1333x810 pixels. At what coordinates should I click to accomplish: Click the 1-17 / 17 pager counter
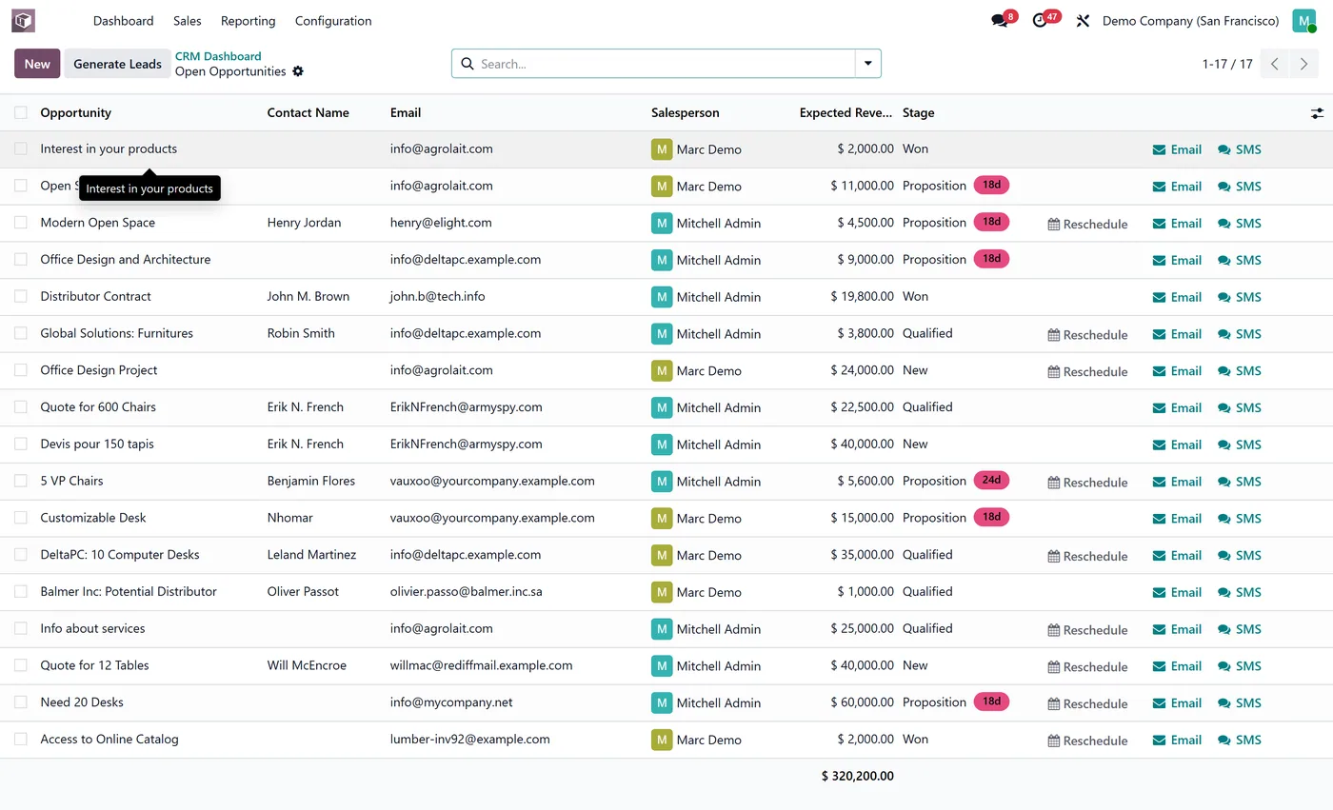[x=1227, y=64]
